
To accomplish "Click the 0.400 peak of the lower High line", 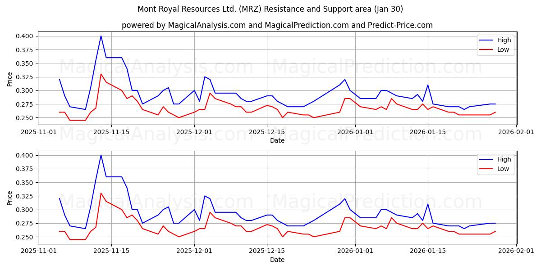I will pyautogui.click(x=101, y=155).
